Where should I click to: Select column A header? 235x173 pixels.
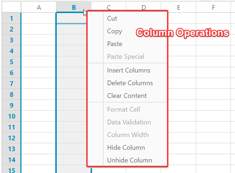(x=39, y=7)
